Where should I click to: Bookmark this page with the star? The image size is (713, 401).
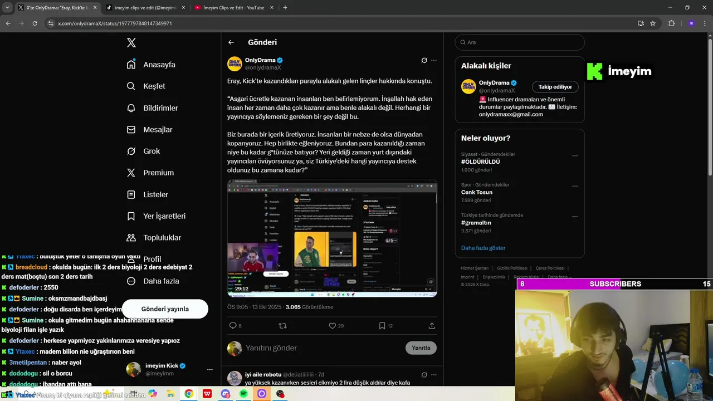tap(653, 23)
